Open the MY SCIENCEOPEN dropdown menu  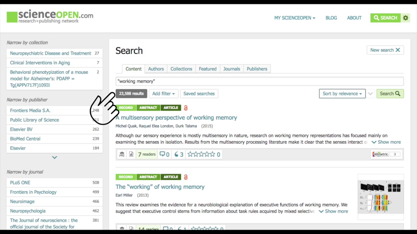[x=295, y=18]
